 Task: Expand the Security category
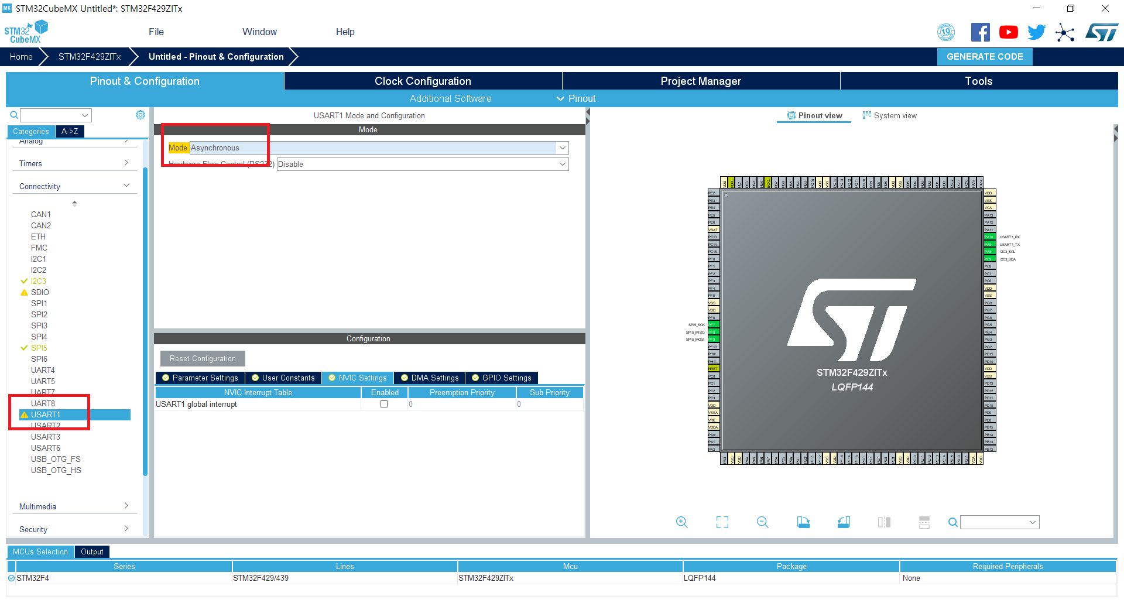click(74, 529)
